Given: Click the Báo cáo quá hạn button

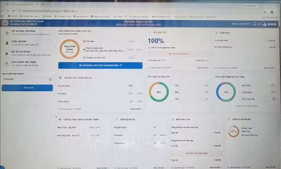Looking at the screenshot, I should 196,153.
